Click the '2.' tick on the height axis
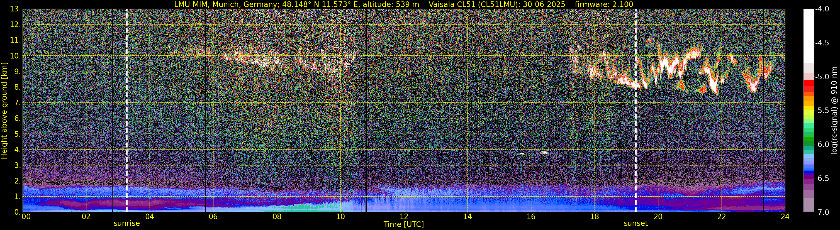840x230 pixels. pyautogui.click(x=17, y=181)
